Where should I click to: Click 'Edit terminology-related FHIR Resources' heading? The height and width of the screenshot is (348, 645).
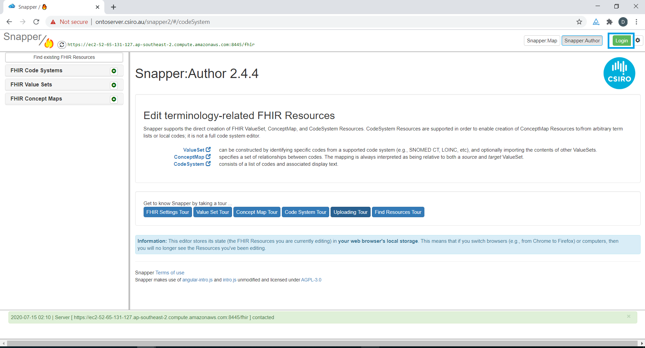[x=239, y=116]
